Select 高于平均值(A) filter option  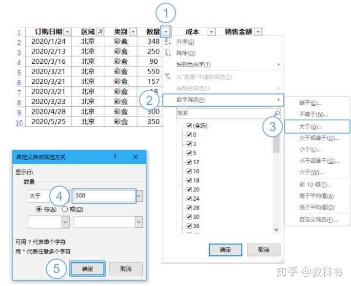tap(317, 196)
